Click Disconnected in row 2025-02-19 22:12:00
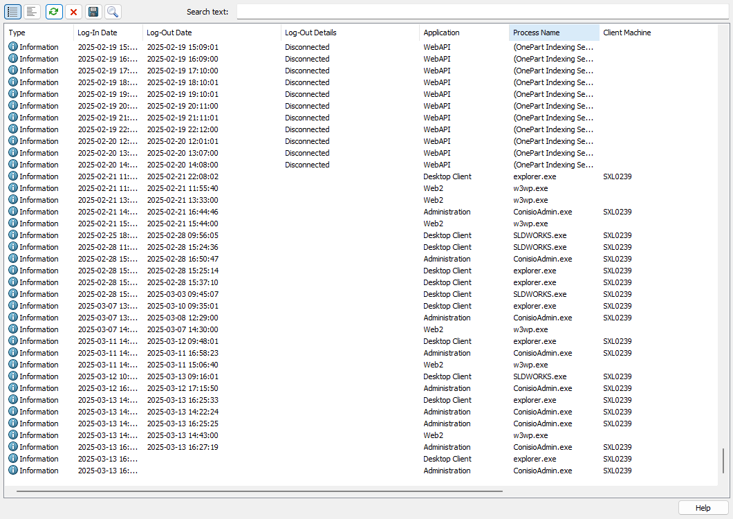 307,129
